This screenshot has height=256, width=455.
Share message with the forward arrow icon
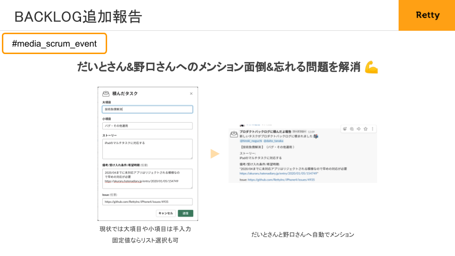point(359,129)
